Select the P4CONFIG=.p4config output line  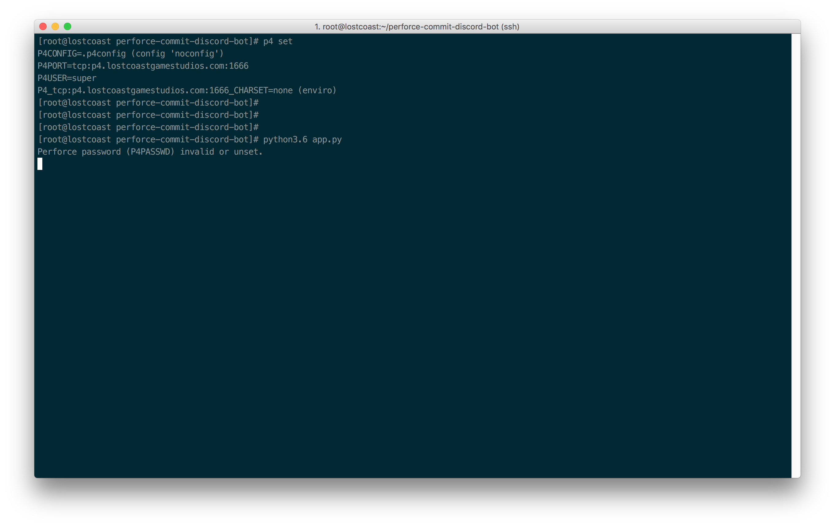pyautogui.click(x=130, y=53)
